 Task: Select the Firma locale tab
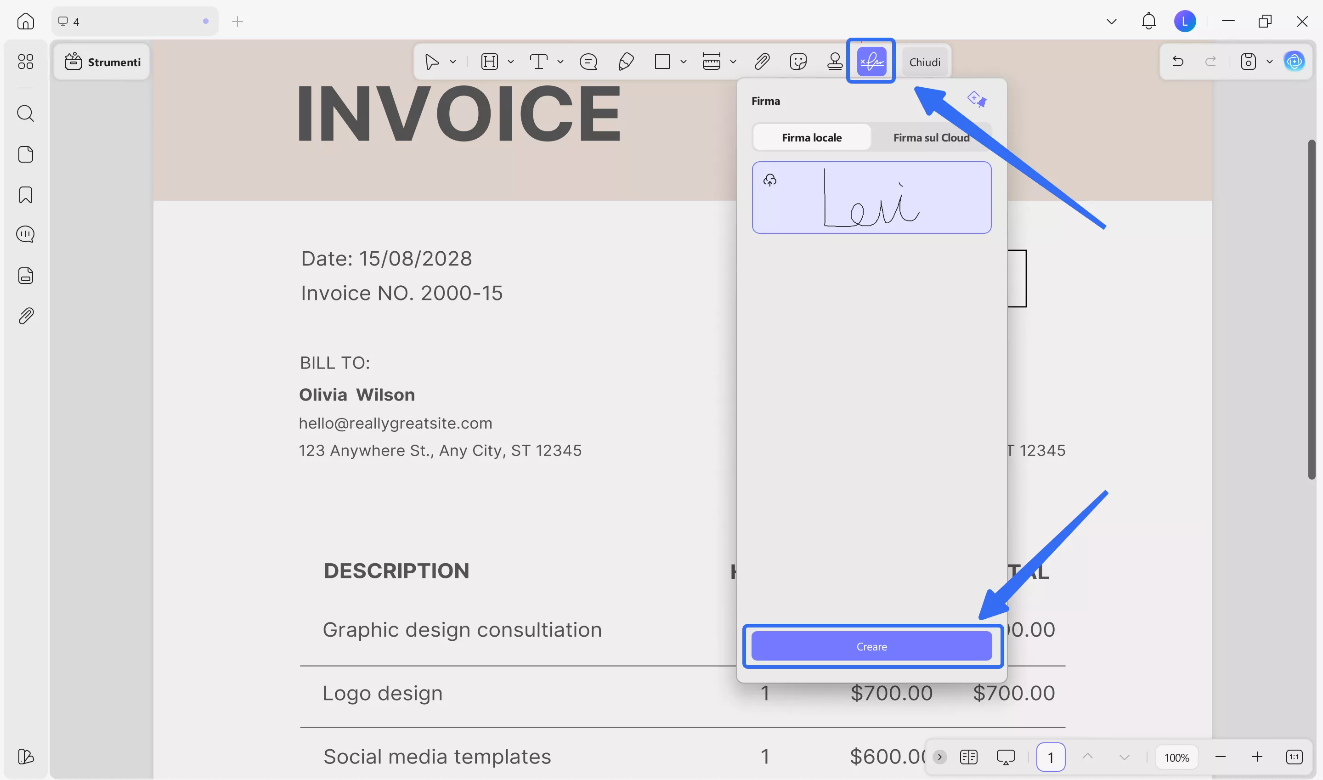pos(812,138)
